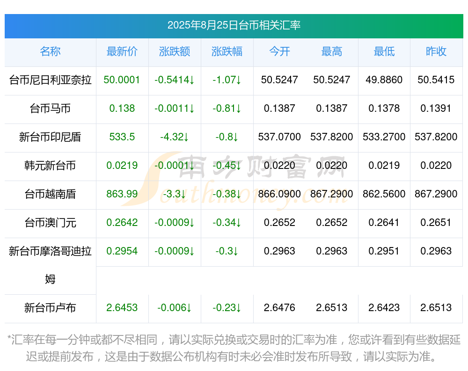Click latest price 533.5
Screen dimensions: 468x371
pyautogui.click(x=122, y=137)
